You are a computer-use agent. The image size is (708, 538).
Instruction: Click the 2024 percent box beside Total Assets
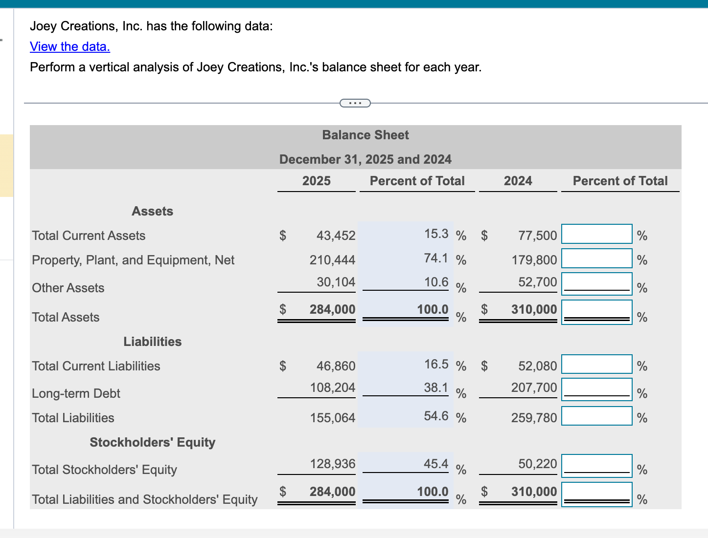pos(596,311)
